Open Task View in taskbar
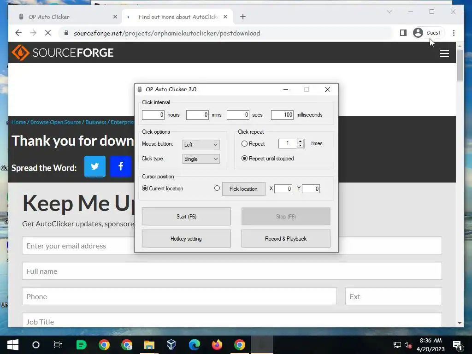This screenshot has width=472, height=354. (x=58, y=345)
